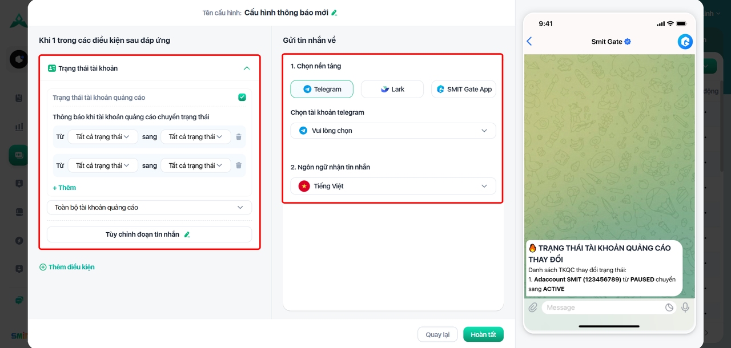Open the Chọn tài khoản telegram dropdown

[393, 131]
